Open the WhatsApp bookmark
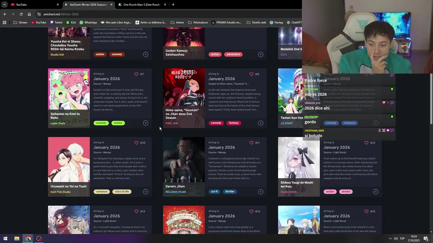The image size is (433, 243). [x=88, y=23]
